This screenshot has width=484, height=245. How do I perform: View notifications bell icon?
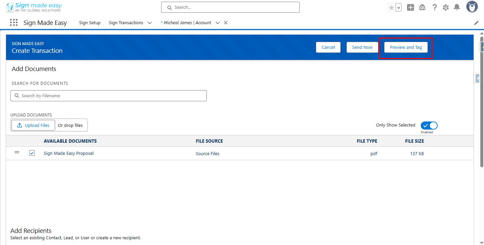(457, 7)
